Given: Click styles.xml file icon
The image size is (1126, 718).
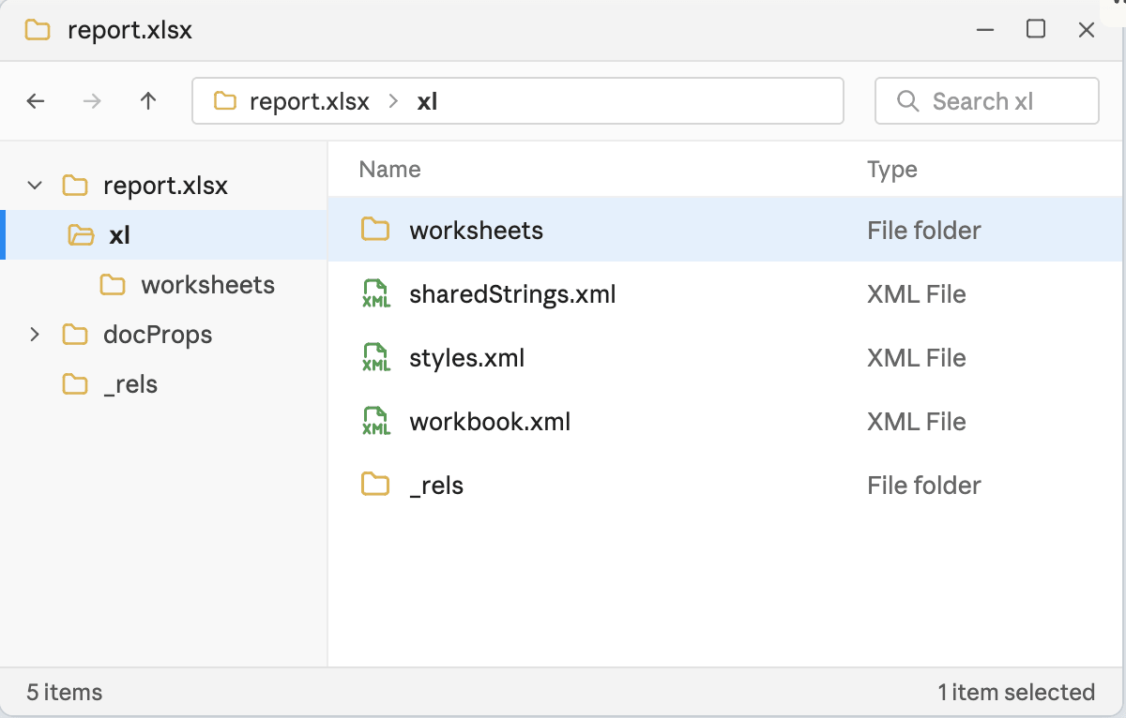Looking at the screenshot, I should pyautogui.click(x=375, y=358).
